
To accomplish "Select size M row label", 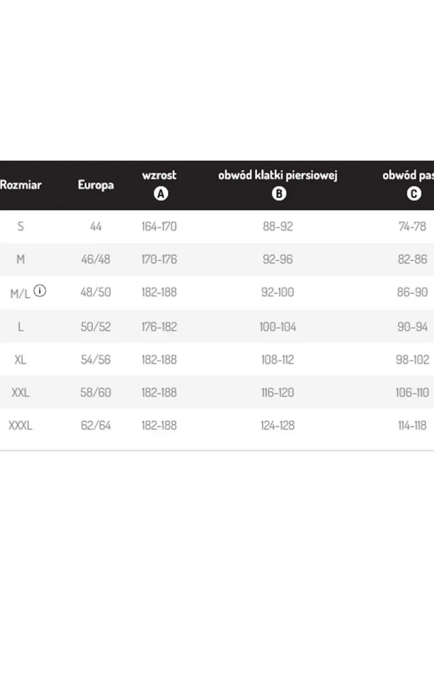I will [21, 259].
